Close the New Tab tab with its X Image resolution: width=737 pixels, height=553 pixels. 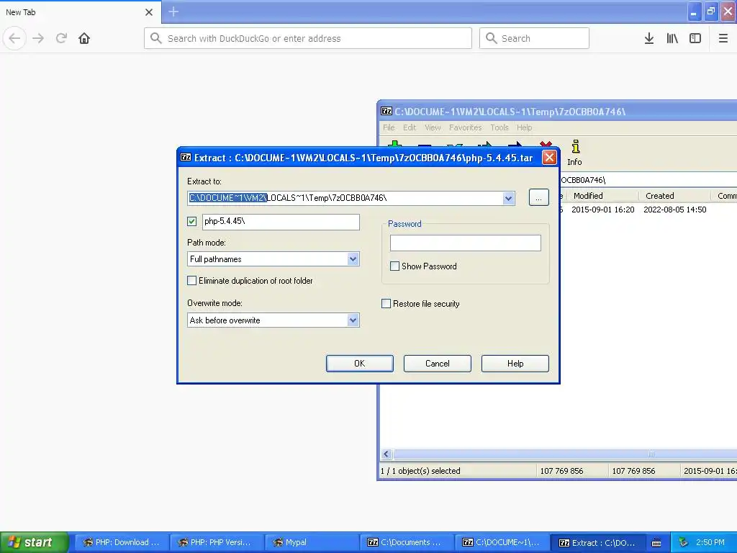click(149, 12)
